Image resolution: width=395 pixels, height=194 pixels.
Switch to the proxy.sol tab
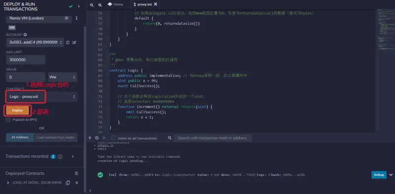point(145,4)
